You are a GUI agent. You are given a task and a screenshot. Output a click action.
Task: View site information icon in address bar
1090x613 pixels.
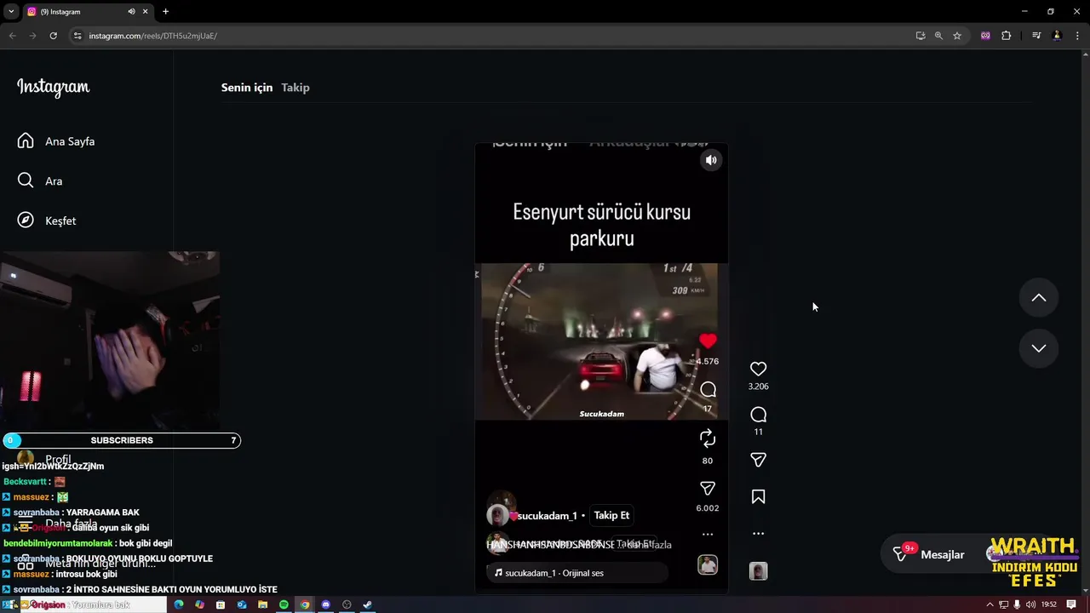coord(77,36)
